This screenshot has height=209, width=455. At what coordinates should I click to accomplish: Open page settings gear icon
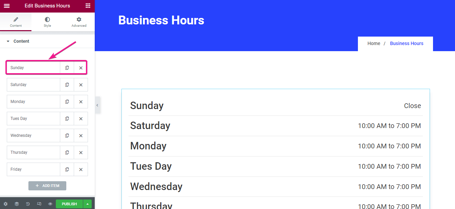[x=5, y=204]
